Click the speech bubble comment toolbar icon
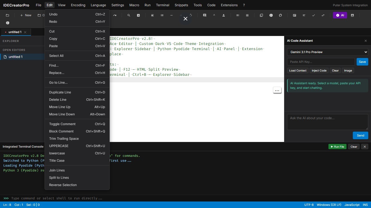Screen dimensions: 371x208 [205, 15]
